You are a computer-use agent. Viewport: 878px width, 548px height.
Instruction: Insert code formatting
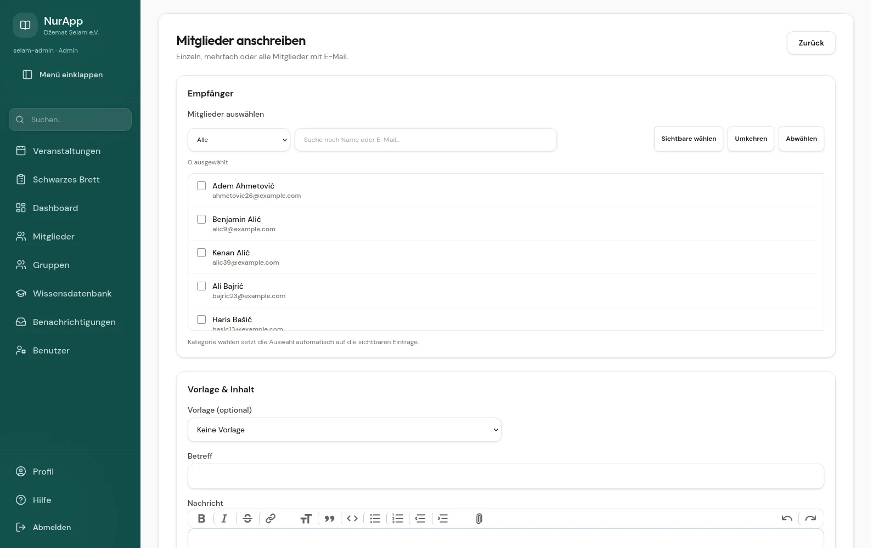tap(352, 518)
